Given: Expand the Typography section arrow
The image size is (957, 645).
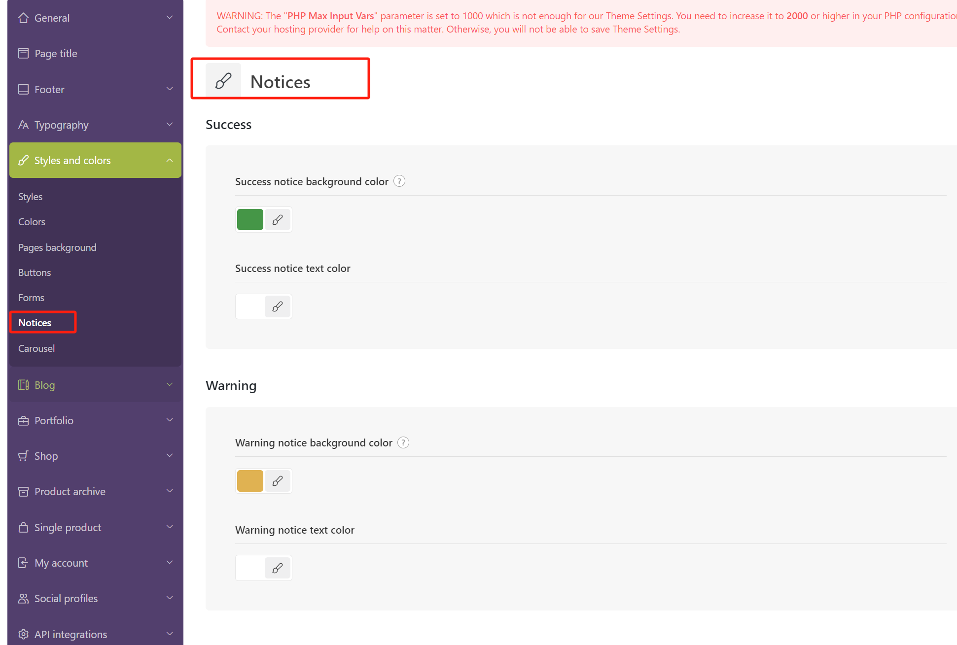Looking at the screenshot, I should click(170, 125).
